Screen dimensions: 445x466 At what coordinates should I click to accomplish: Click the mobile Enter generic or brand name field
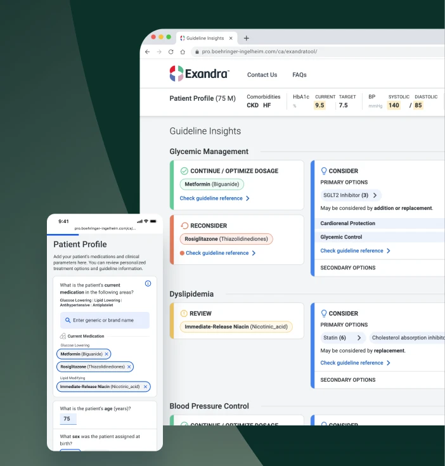105,320
